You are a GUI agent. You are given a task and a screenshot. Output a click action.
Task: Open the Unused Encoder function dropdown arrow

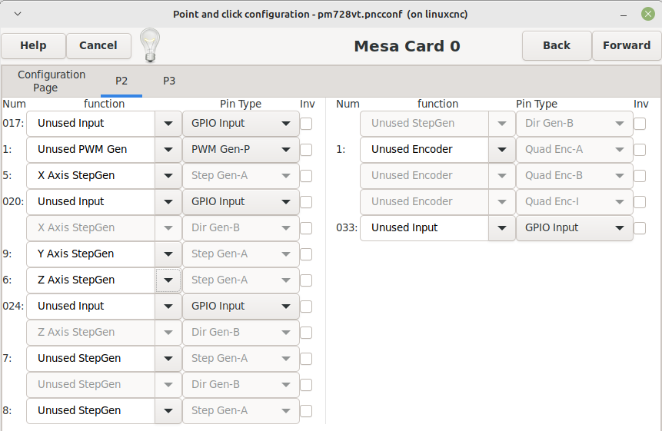501,149
